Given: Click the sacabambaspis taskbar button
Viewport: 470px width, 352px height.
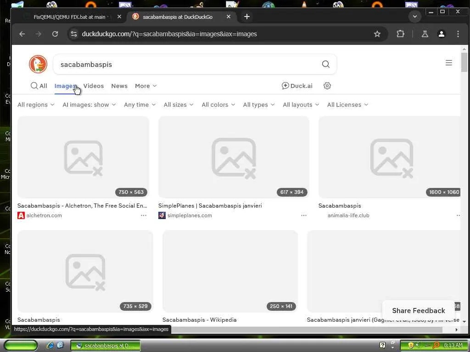Looking at the screenshot, I should coord(106,346).
